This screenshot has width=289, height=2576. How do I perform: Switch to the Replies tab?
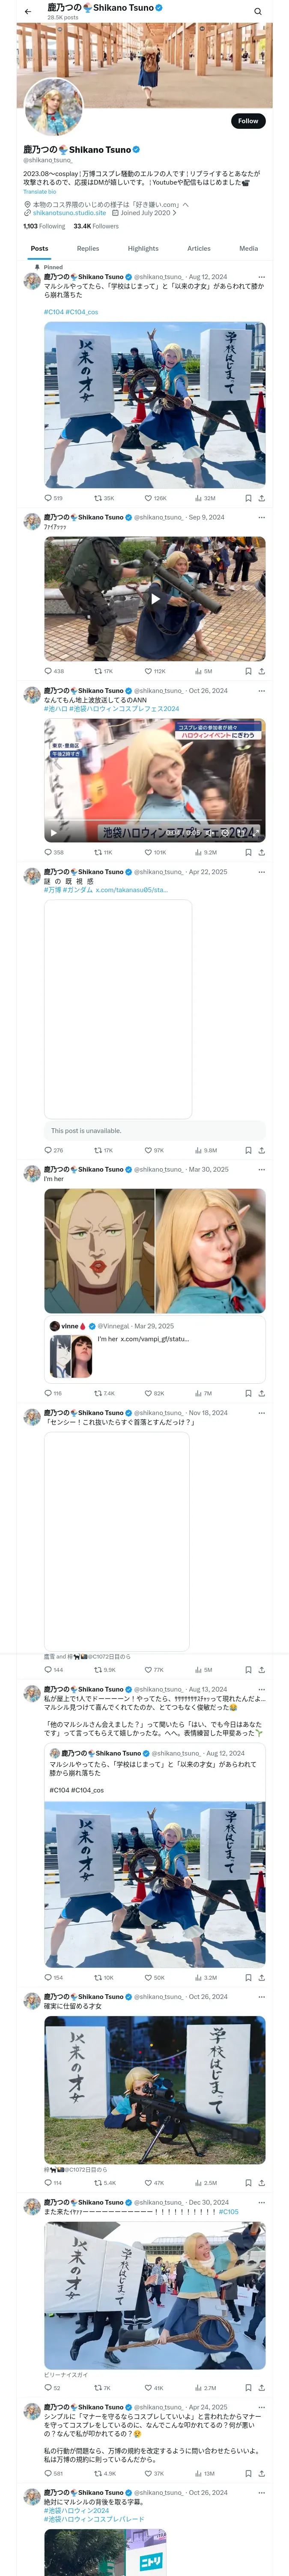88,248
